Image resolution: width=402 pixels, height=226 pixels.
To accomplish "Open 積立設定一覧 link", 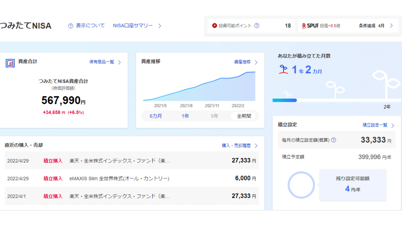I will [x=375, y=125].
